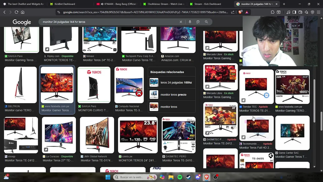Launch Copilot from the taskbar
This screenshot has width=323, height=182.
point(162,177)
